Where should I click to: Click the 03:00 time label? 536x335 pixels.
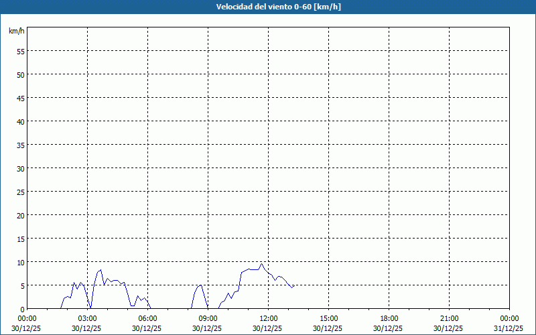click(x=87, y=318)
